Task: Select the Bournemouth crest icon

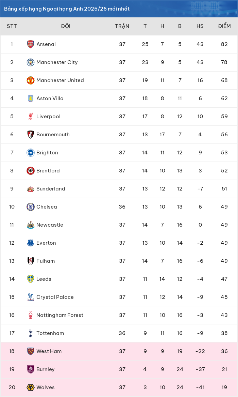Action: click(x=31, y=135)
